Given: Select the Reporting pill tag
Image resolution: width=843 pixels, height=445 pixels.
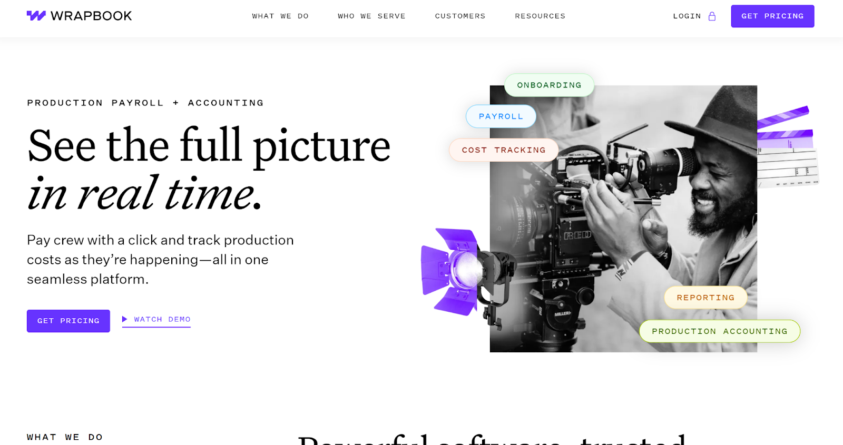Looking at the screenshot, I should [x=705, y=298].
